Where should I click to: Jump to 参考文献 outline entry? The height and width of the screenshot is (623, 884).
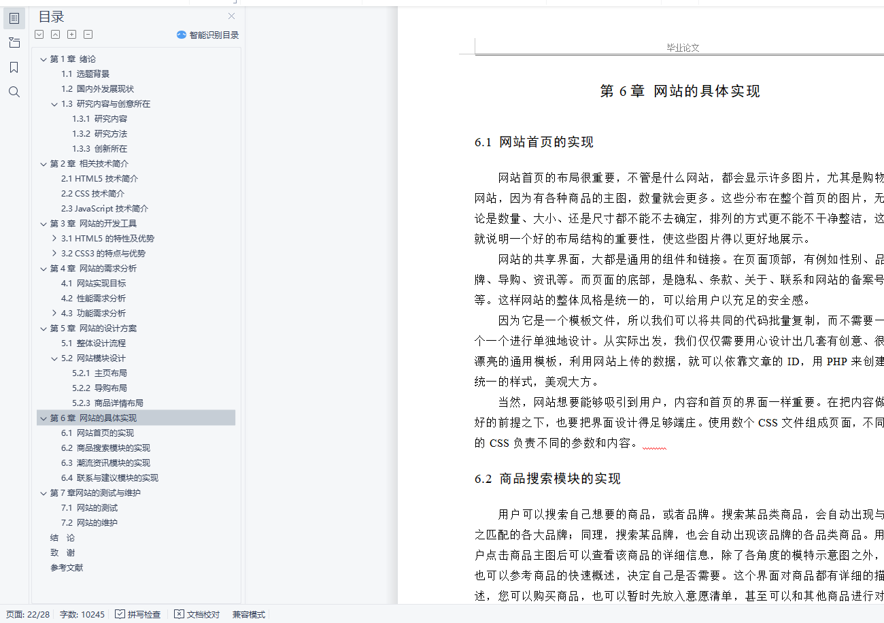(x=67, y=568)
